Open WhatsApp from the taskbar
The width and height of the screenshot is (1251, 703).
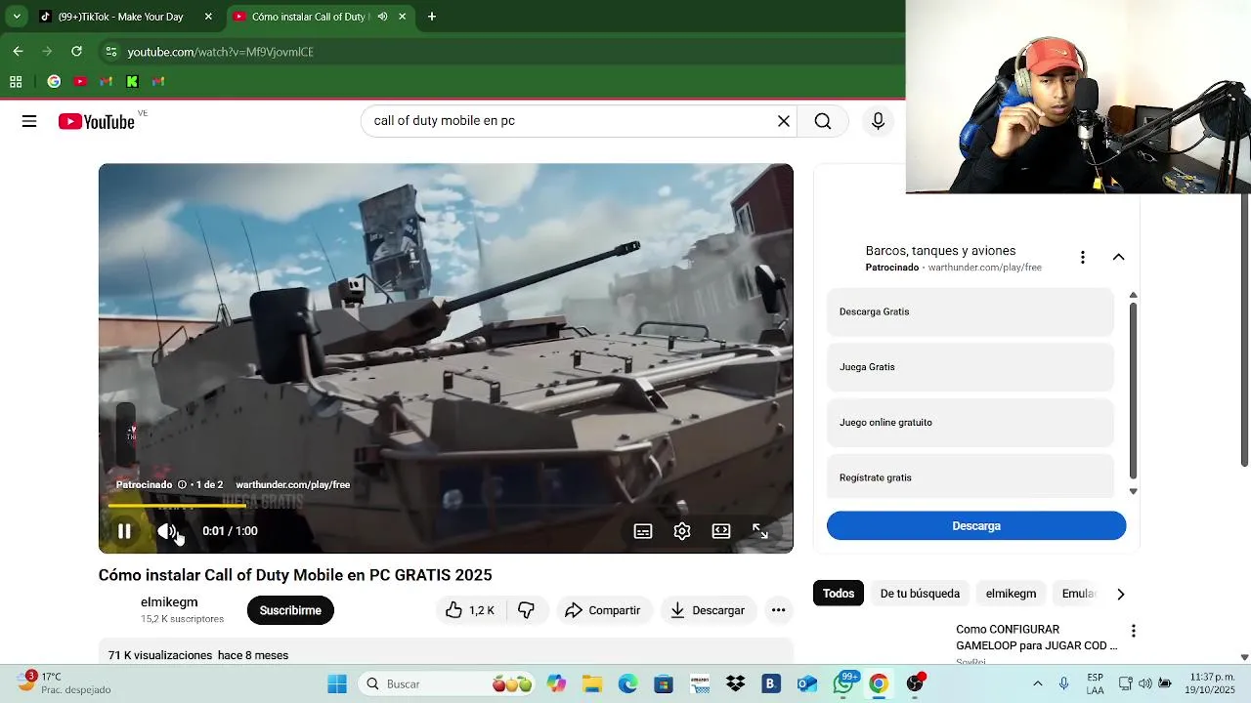843,683
